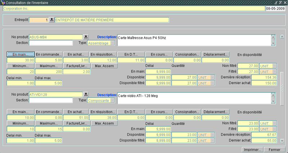Click the application icon in the title bar
The width and height of the screenshot is (288, 153).
(x=3, y=3)
